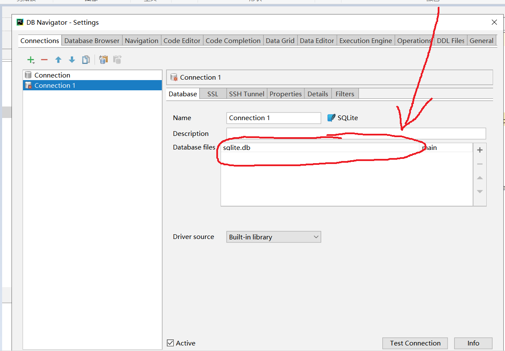Copy connection setup to clipboard icon
This screenshot has height=351, width=505.
[x=103, y=60]
